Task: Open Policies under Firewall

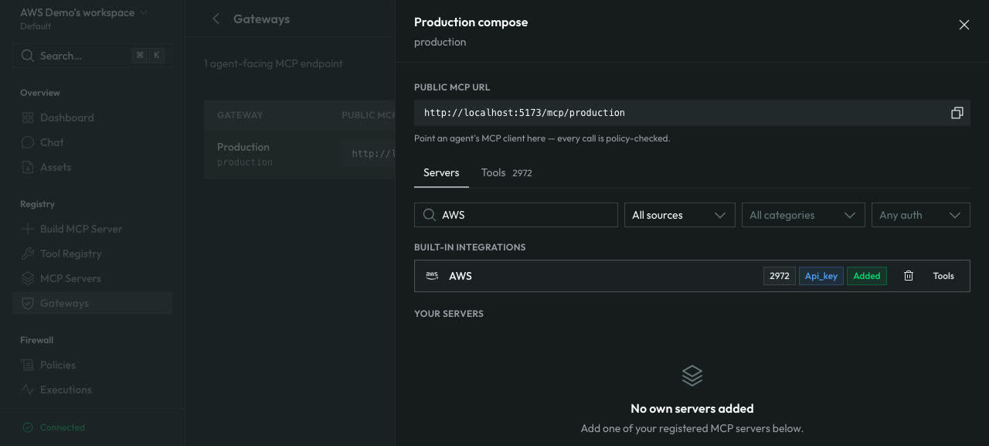Action: tap(92, 365)
